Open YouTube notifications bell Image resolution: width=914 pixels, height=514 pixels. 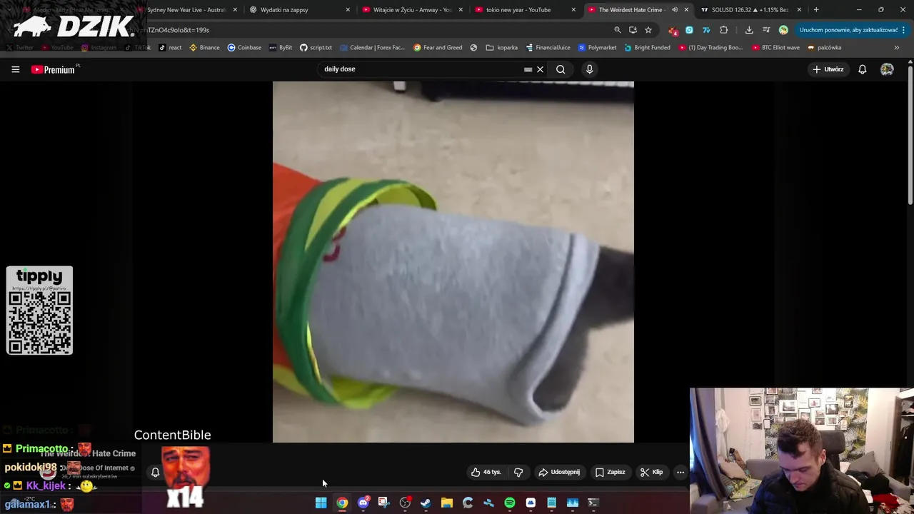863,69
